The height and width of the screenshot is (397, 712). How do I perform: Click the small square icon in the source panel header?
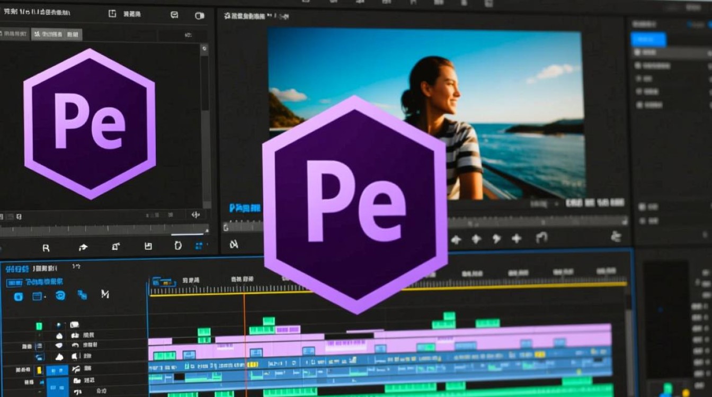click(x=112, y=14)
